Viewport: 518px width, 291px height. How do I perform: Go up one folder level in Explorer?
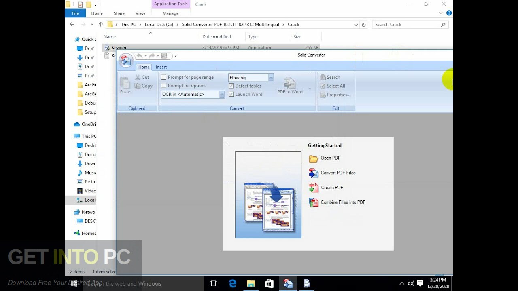click(x=101, y=25)
